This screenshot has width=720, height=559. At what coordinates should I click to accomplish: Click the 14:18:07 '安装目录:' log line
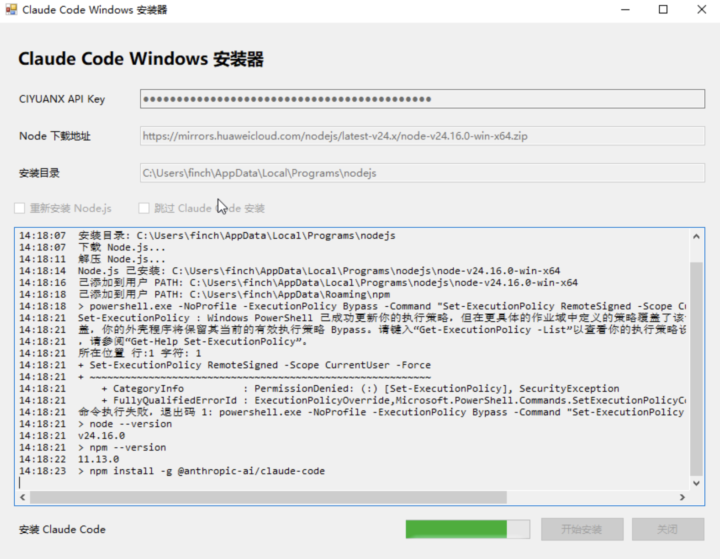click(x=207, y=235)
